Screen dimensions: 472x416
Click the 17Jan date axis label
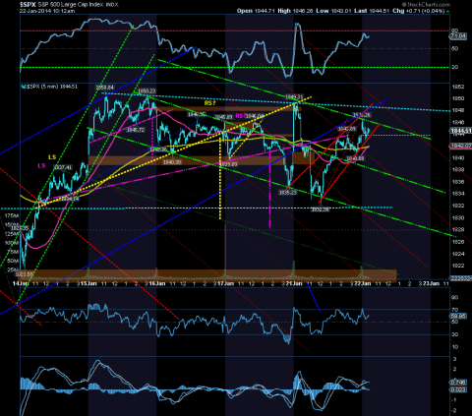tap(226, 283)
